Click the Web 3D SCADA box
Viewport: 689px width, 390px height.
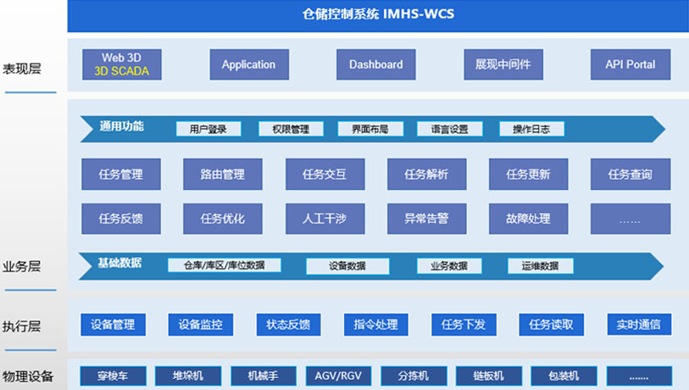[x=121, y=64]
